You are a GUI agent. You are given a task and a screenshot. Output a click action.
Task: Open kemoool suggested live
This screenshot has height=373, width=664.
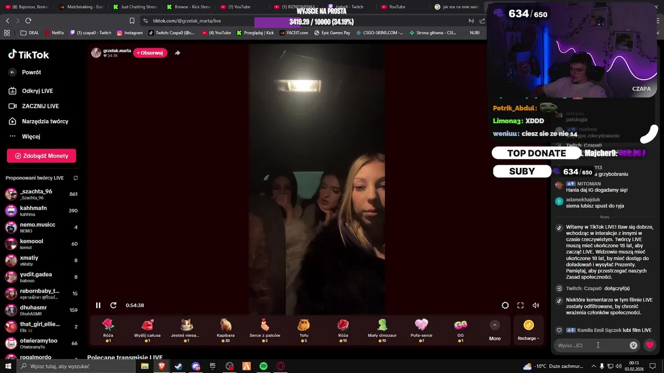tap(41, 244)
